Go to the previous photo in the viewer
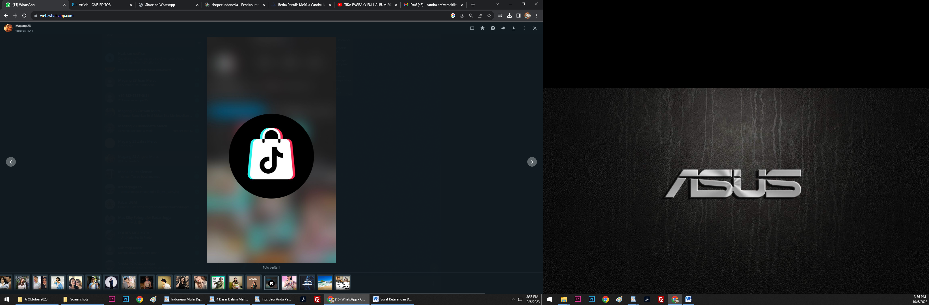The width and height of the screenshot is (929, 305). 11,162
